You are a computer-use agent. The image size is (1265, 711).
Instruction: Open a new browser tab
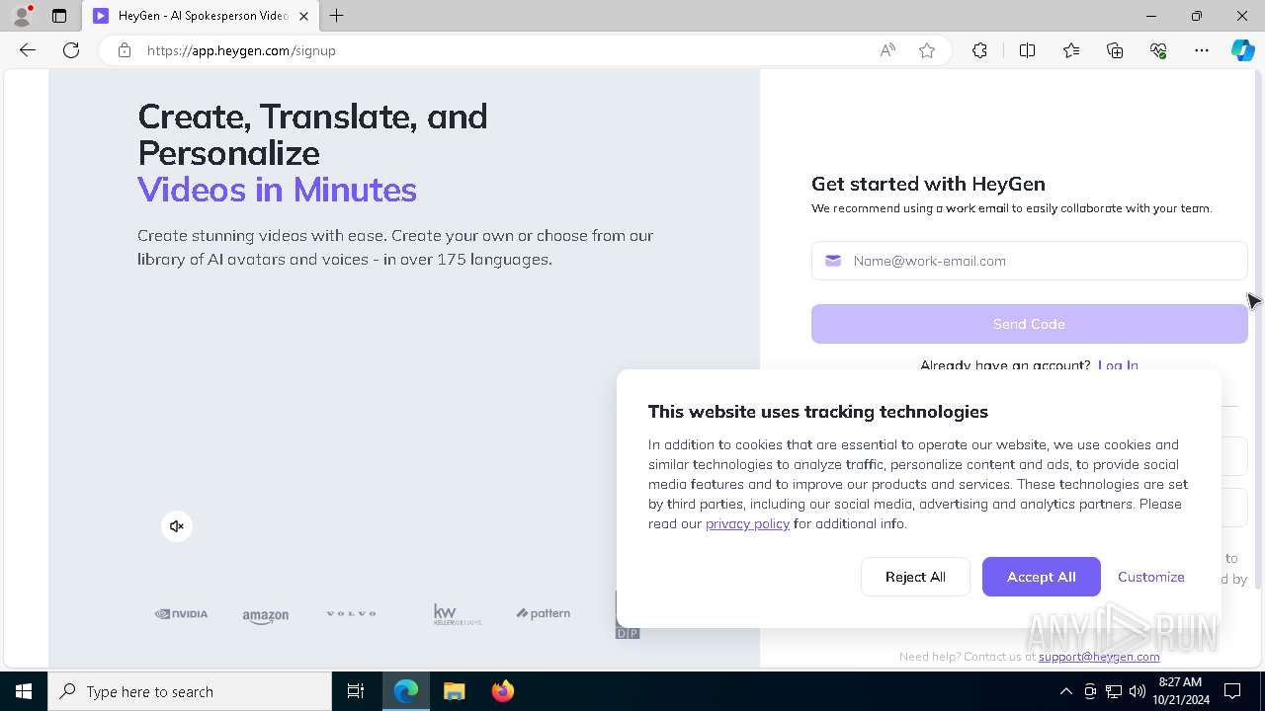pyautogui.click(x=337, y=16)
